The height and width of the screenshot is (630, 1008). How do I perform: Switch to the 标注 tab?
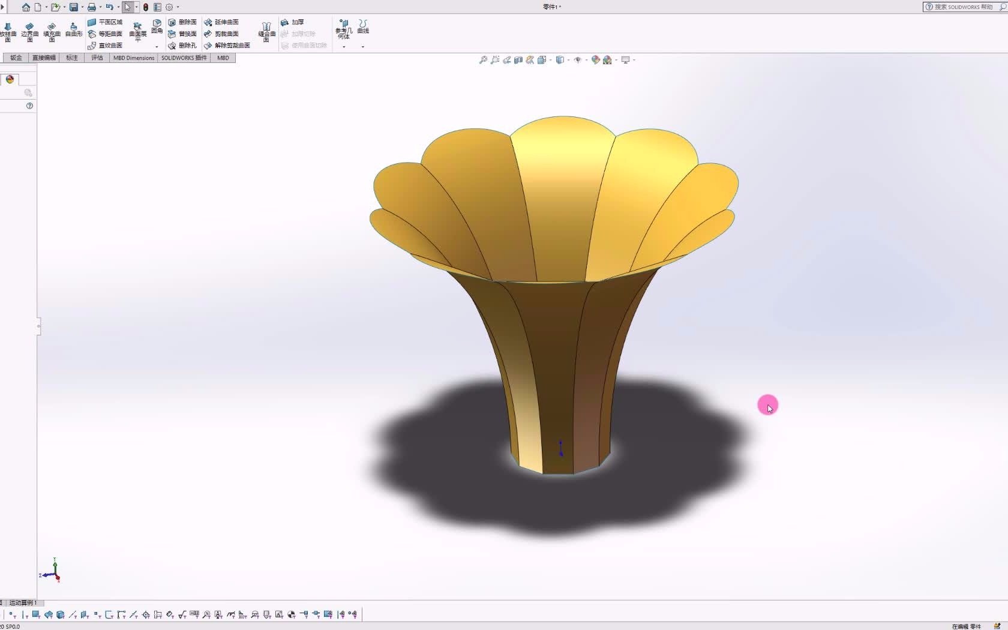pos(72,58)
